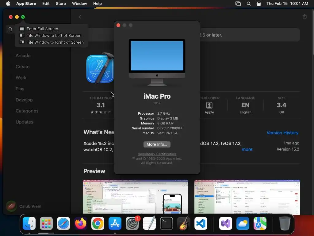The height and width of the screenshot is (236, 314).
Task: Close the About This Mac window
Action: [x=118, y=25]
